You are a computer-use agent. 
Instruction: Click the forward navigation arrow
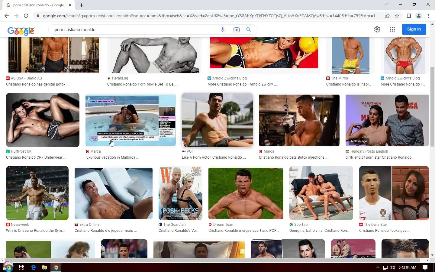pos(16,16)
